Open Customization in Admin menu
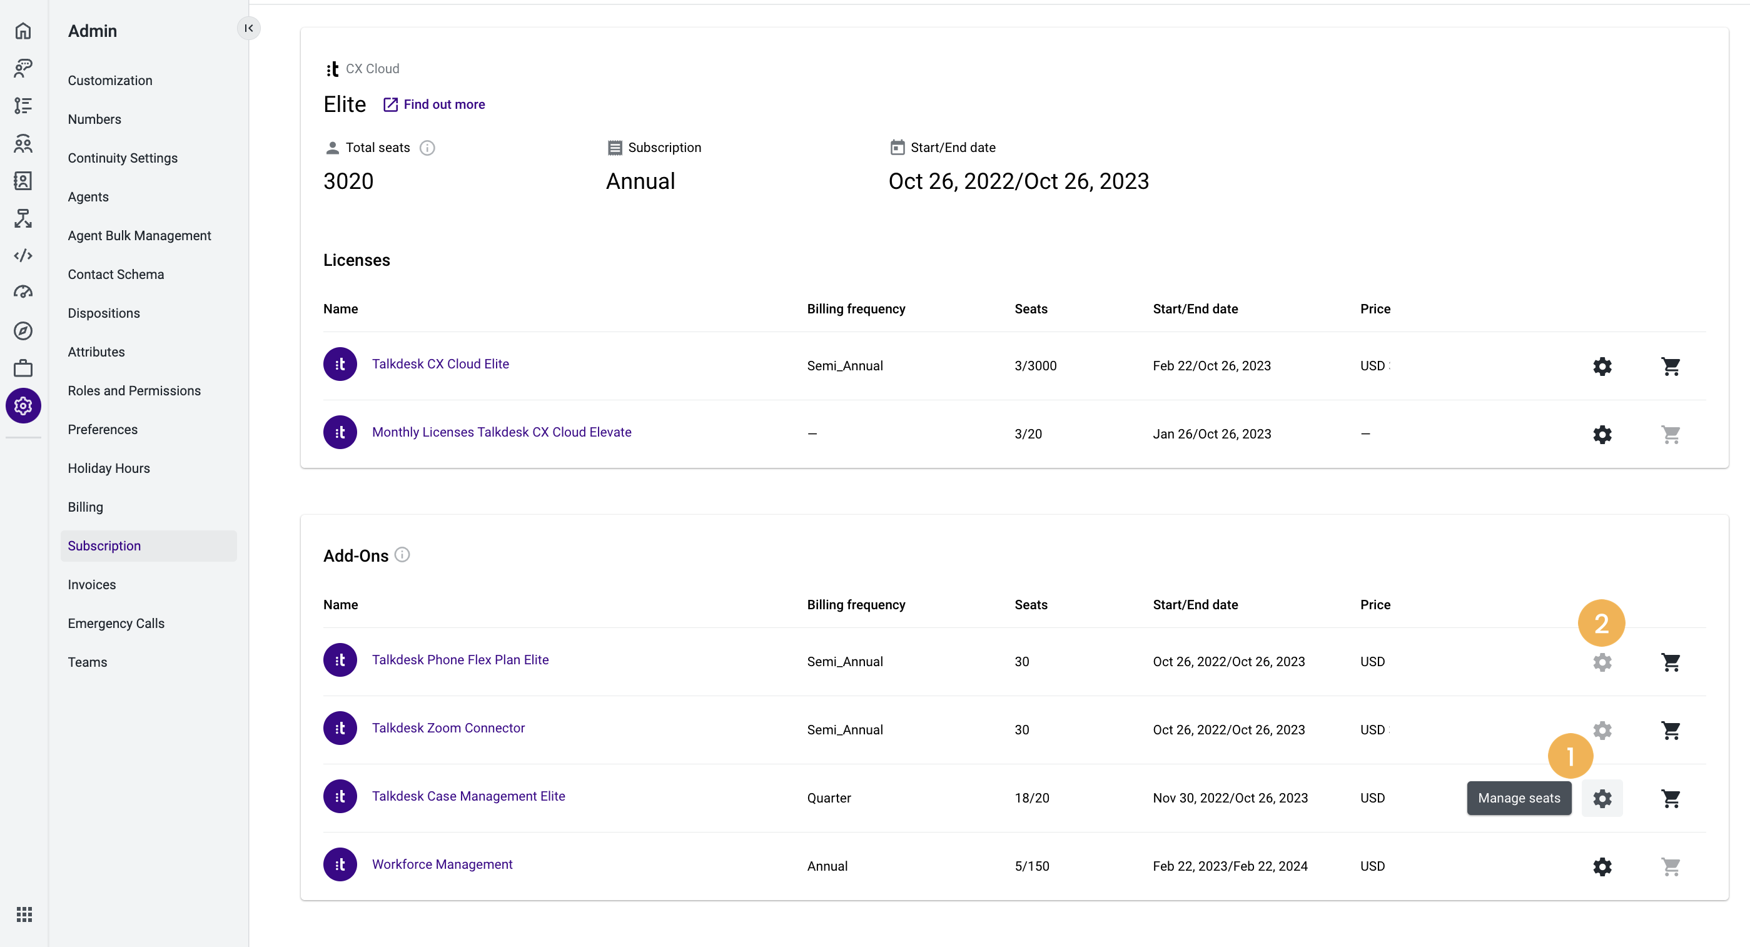Screen dimensions: 1750x947 coord(110,80)
